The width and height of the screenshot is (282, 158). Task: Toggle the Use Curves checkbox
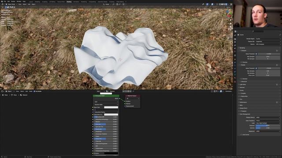[x=242, y=135]
